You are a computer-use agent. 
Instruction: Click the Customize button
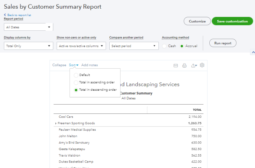click(x=197, y=21)
